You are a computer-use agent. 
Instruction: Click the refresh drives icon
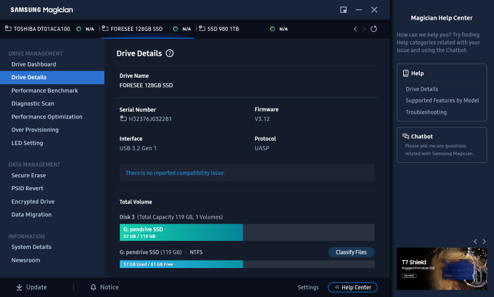(374, 29)
